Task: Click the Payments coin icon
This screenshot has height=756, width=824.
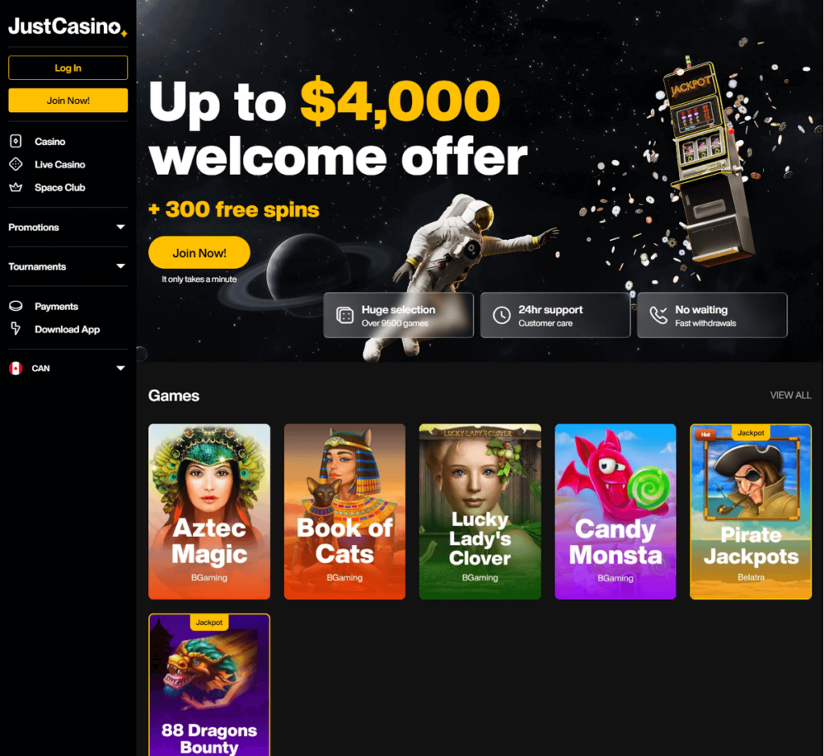Action: click(x=16, y=306)
